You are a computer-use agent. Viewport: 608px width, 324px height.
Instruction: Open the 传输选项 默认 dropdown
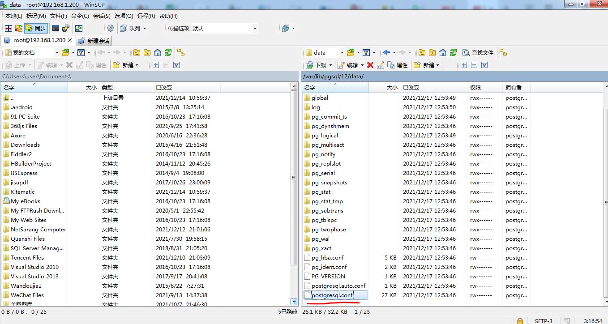(254, 28)
